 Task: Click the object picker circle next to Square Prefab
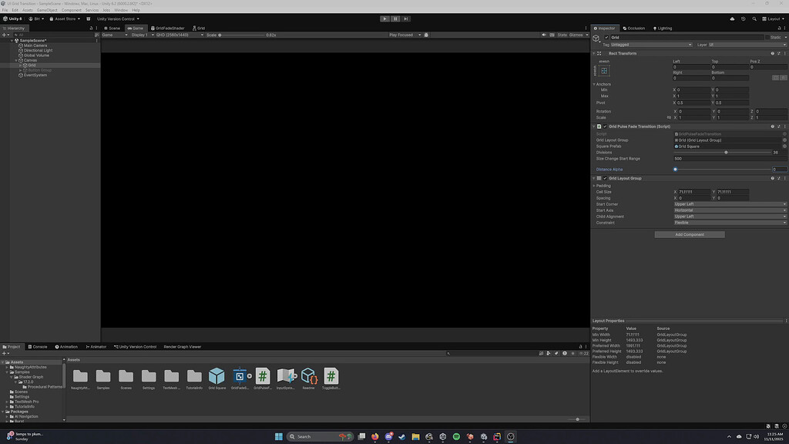783,146
